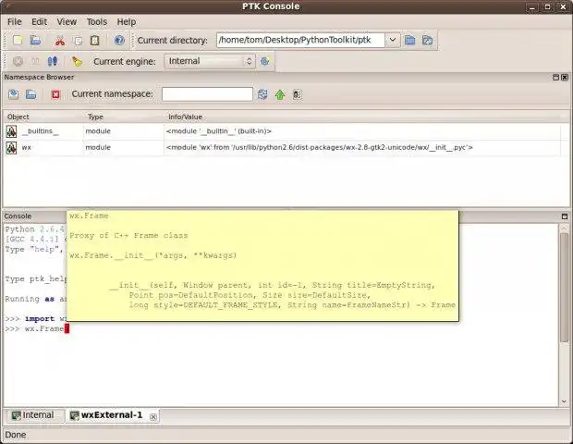The width and height of the screenshot is (573, 444).
Task: Click the Namespace Browser open folder icon
Action: (31, 94)
